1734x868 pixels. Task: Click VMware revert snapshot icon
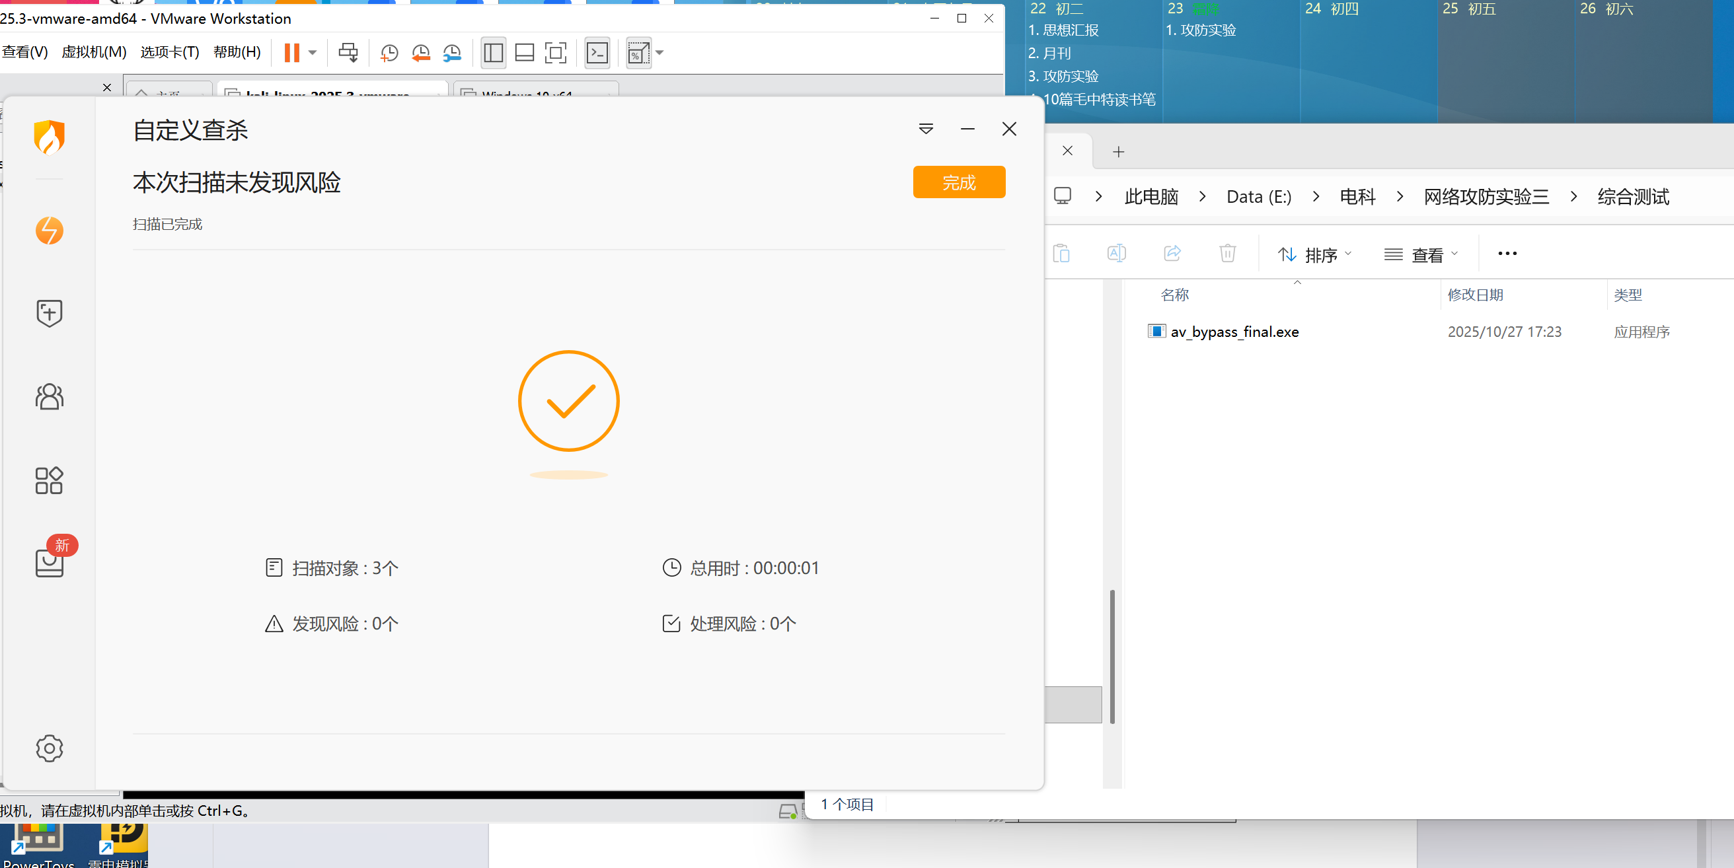coord(421,52)
